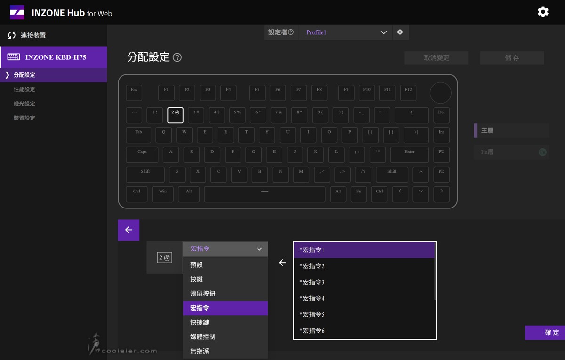Select the Enter key
The width and height of the screenshot is (565, 360).
(409, 154)
